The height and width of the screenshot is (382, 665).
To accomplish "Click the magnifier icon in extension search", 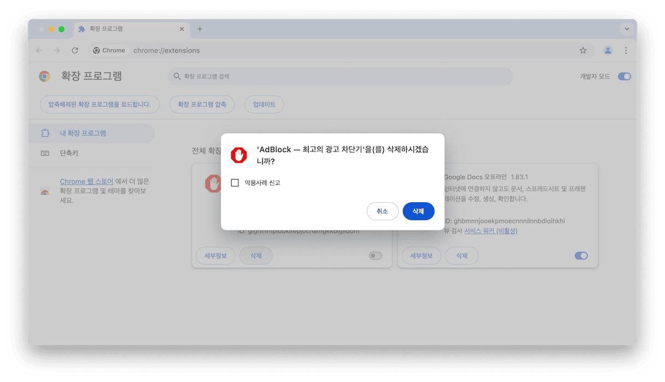I will 177,77.
